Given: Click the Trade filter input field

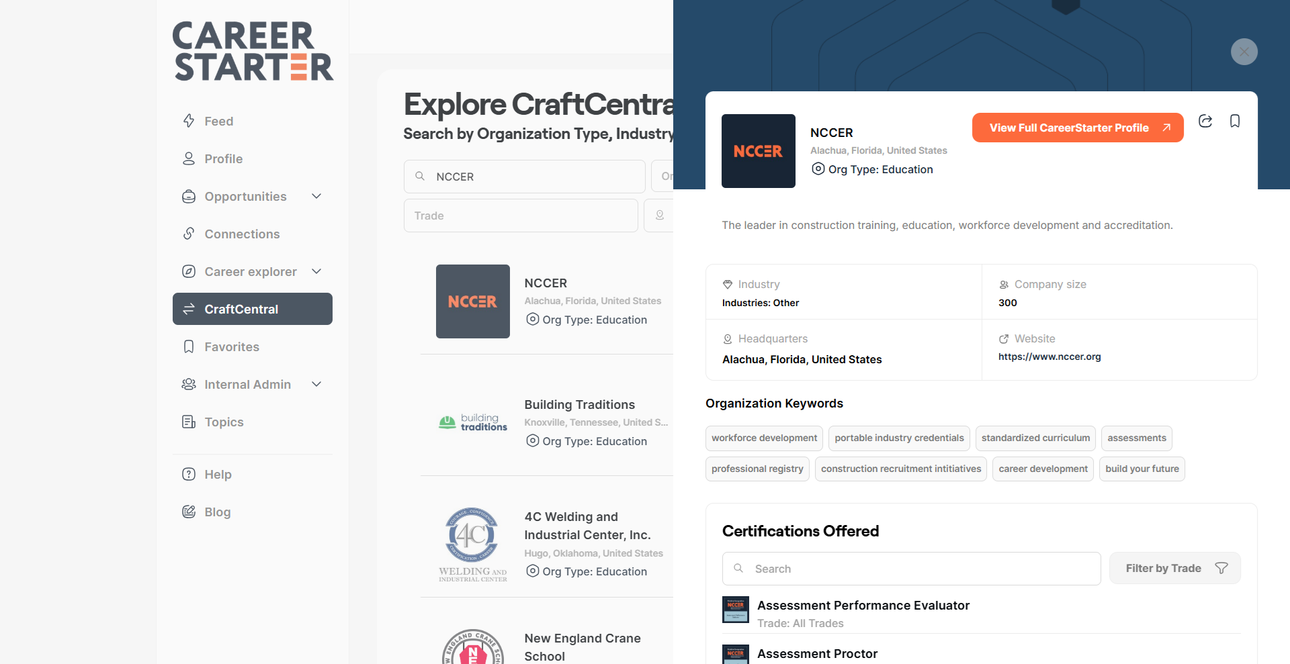Looking at the screenshot, I should coord(521,216).
